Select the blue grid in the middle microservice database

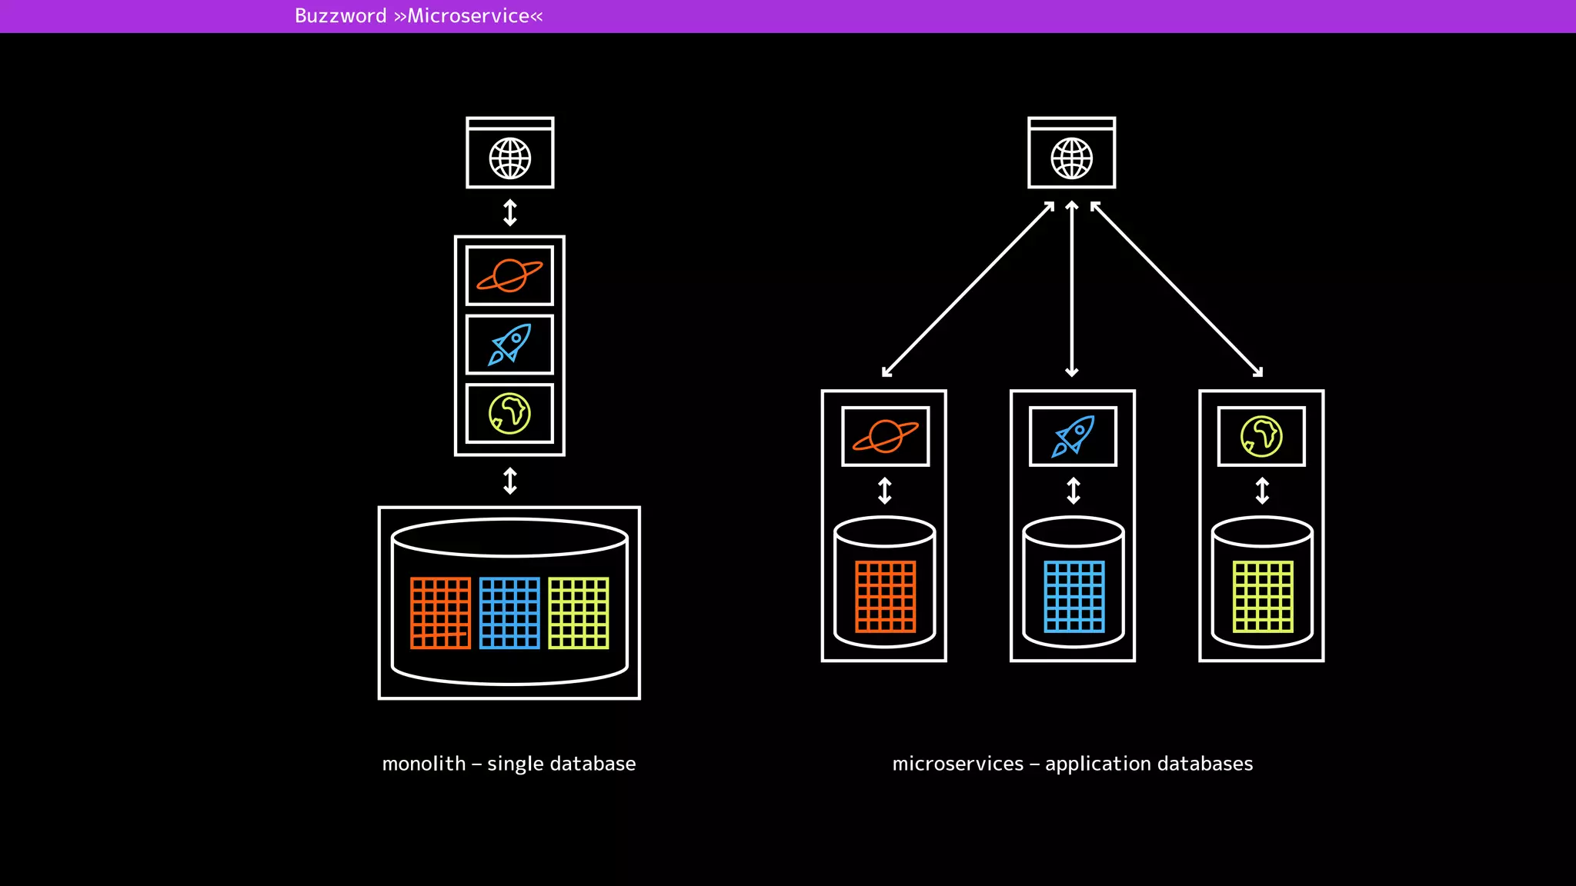[1073, 596]
